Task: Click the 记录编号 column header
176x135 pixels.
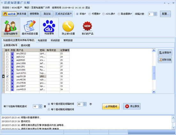Action: [65, 50]
